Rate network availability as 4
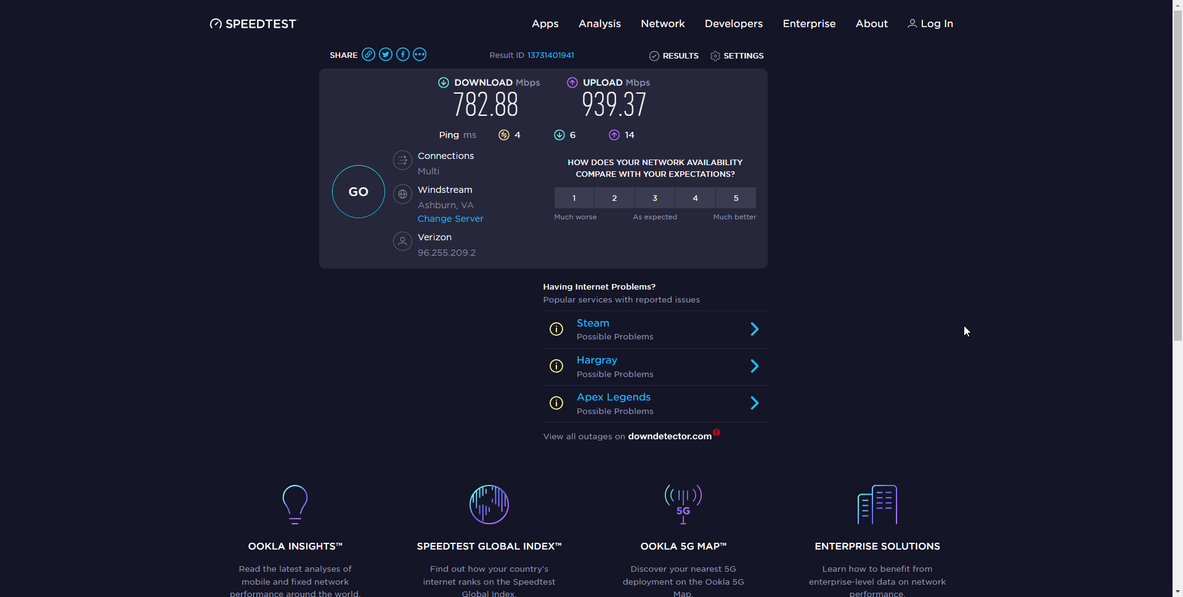Screen dimensions: 1183x597 coord(696,198)
